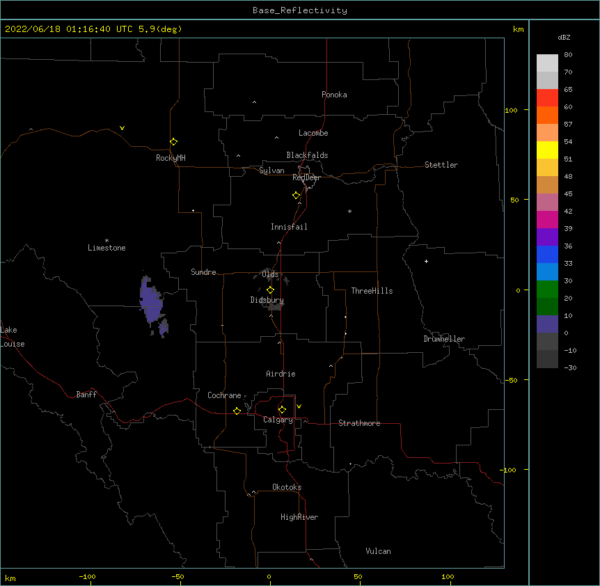
Task: Click the Calgary city label
Action: 278,420
